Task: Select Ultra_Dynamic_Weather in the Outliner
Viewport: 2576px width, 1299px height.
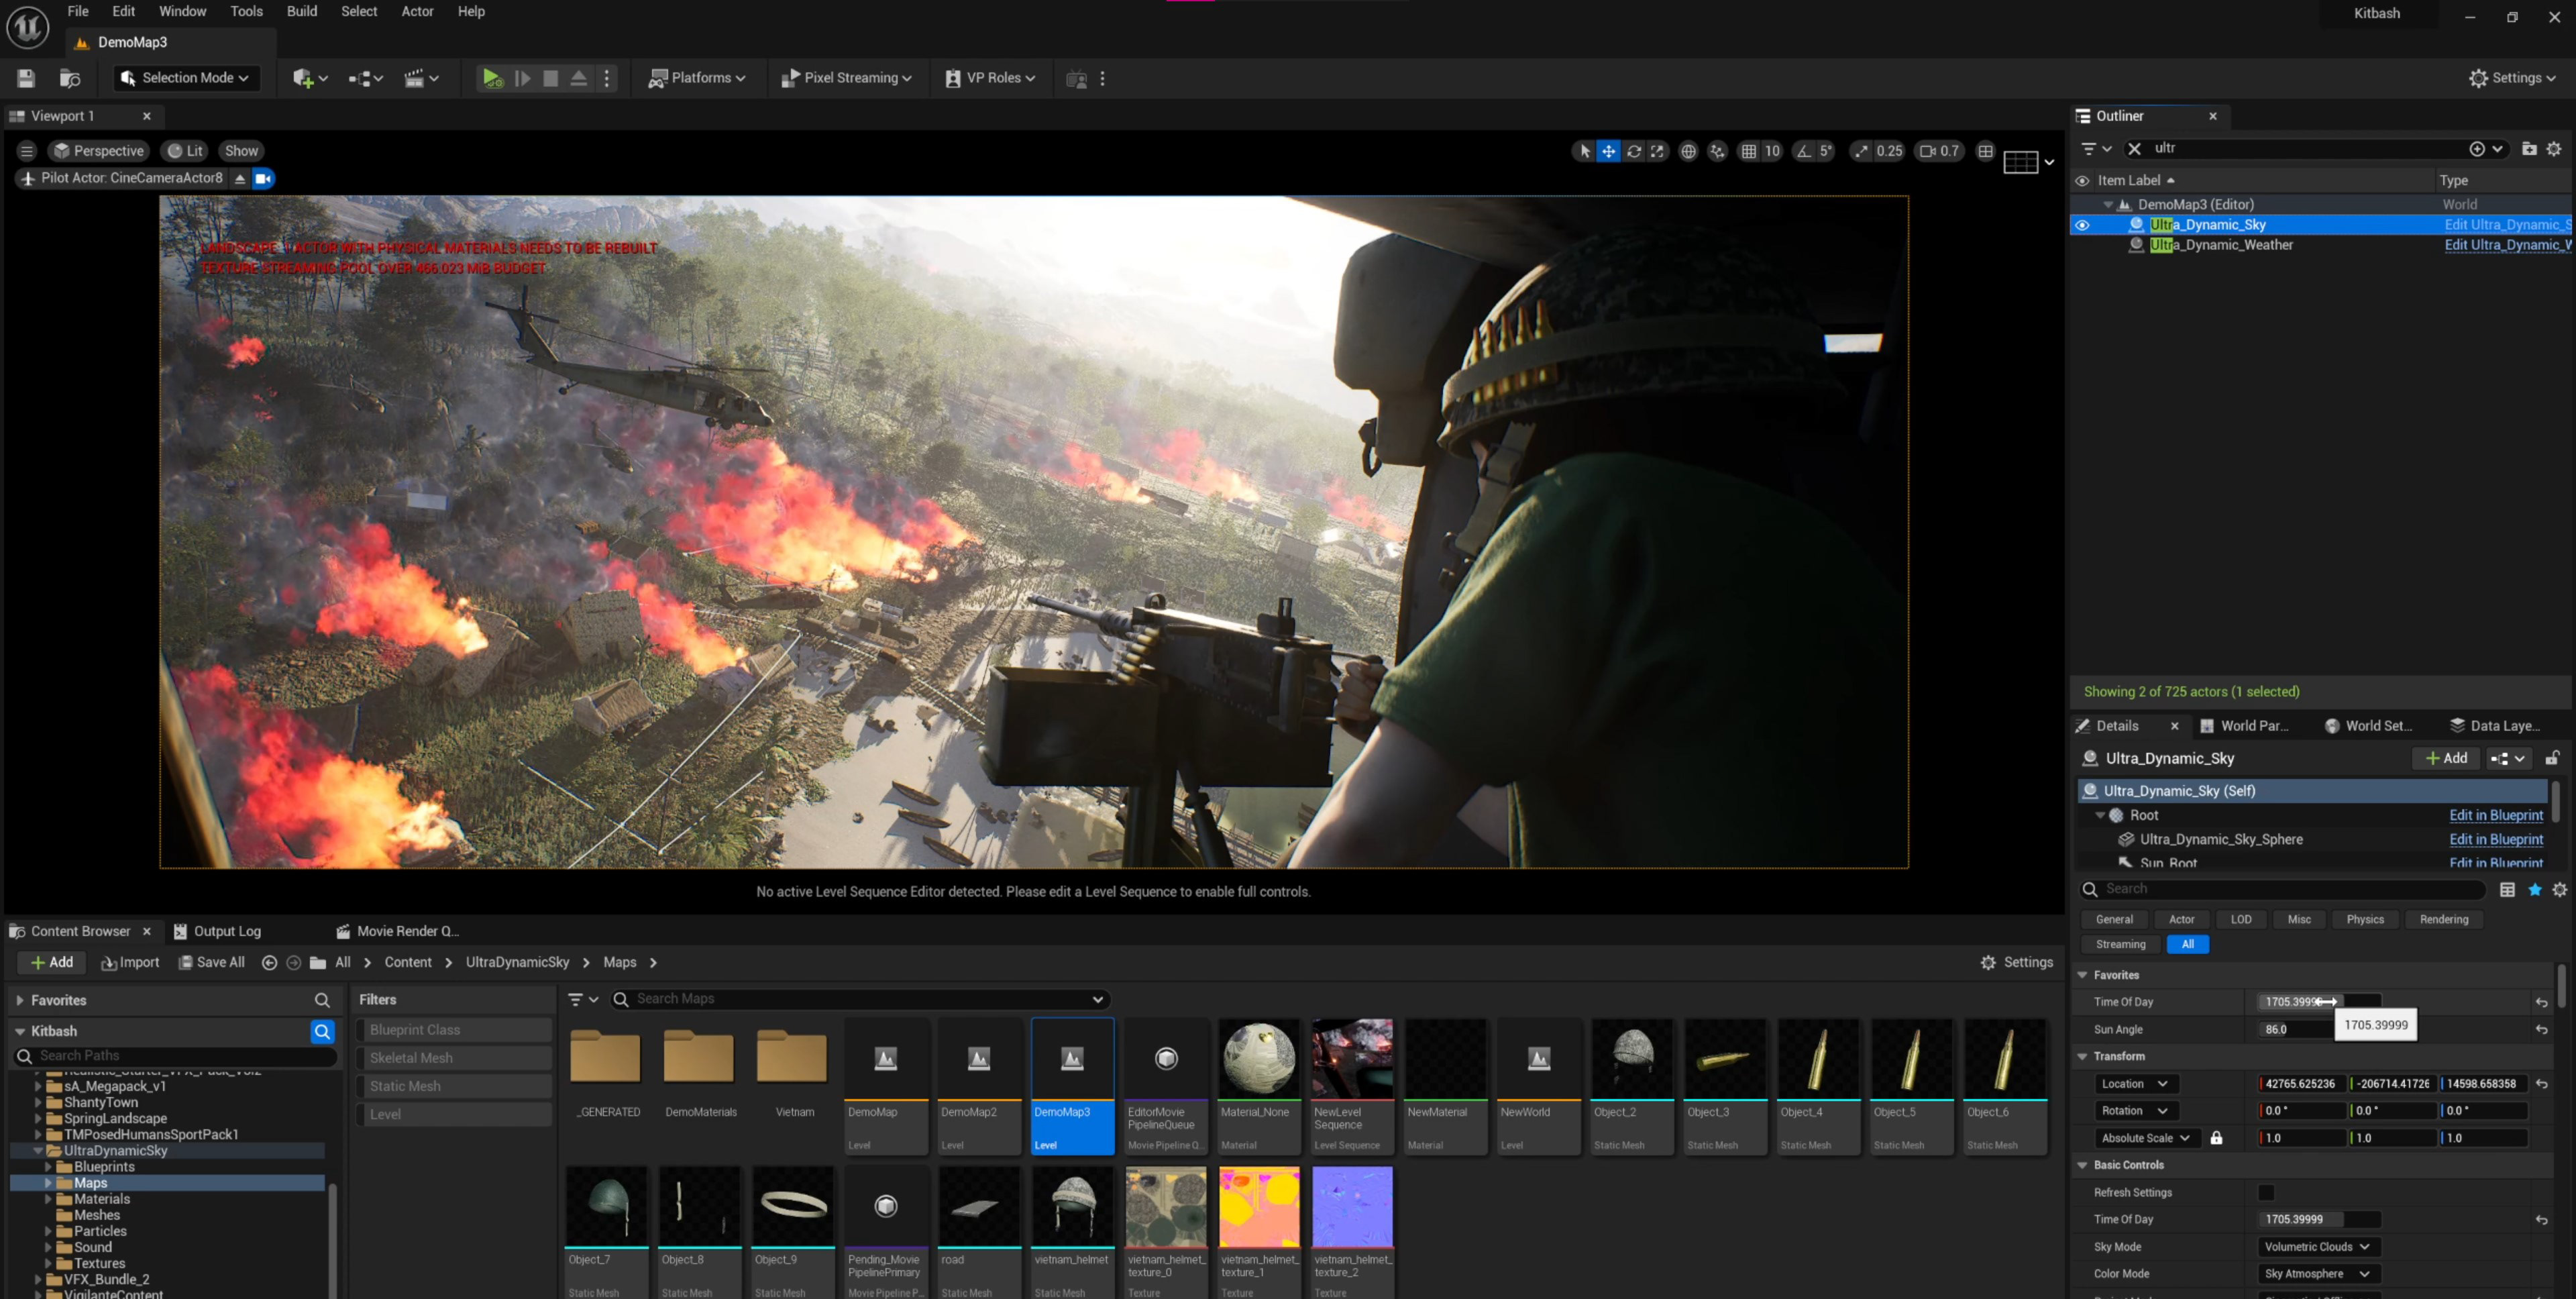Action: point(2222,245)
